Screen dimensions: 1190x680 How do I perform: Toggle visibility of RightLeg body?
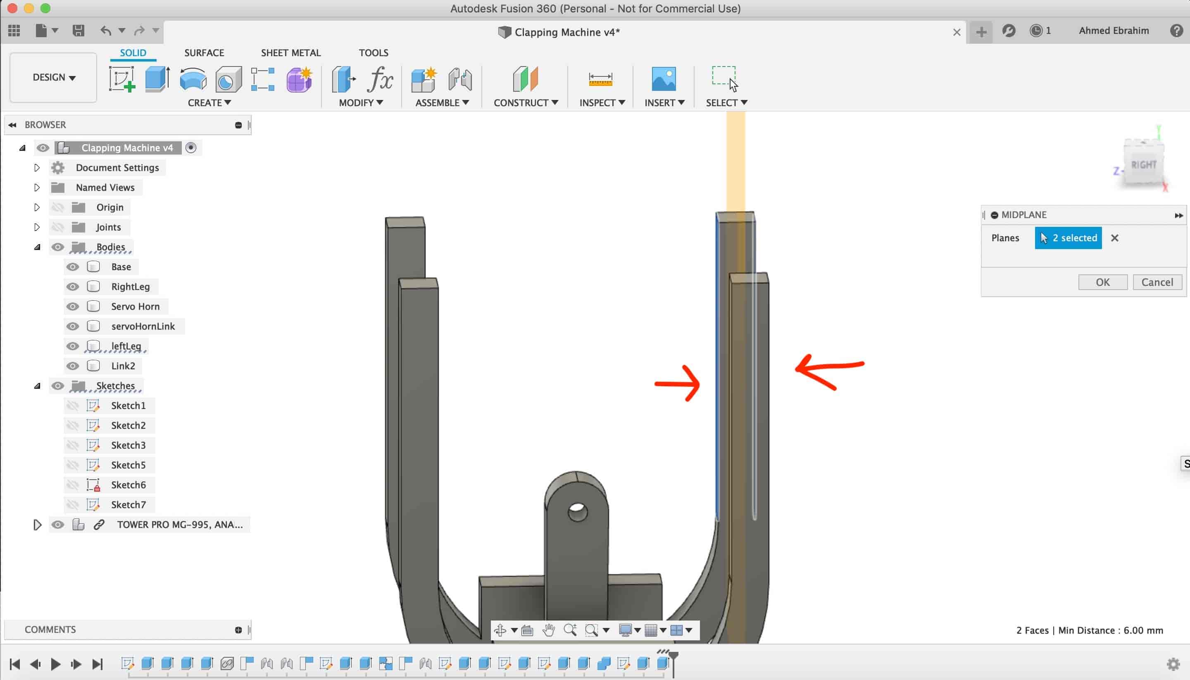click(72, 287)
